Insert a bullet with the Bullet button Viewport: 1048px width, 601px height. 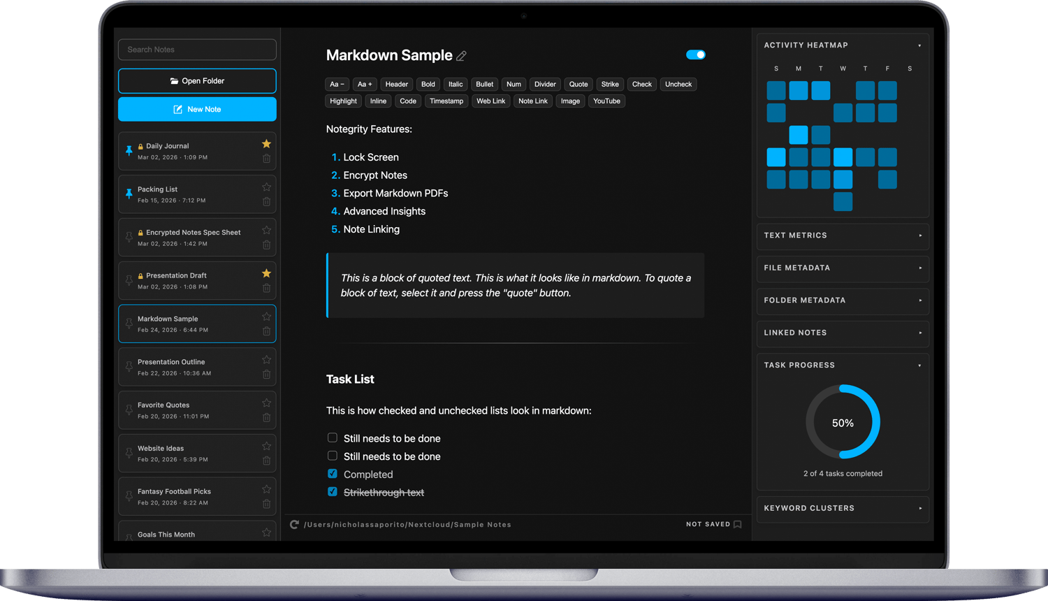coord(485,85)
